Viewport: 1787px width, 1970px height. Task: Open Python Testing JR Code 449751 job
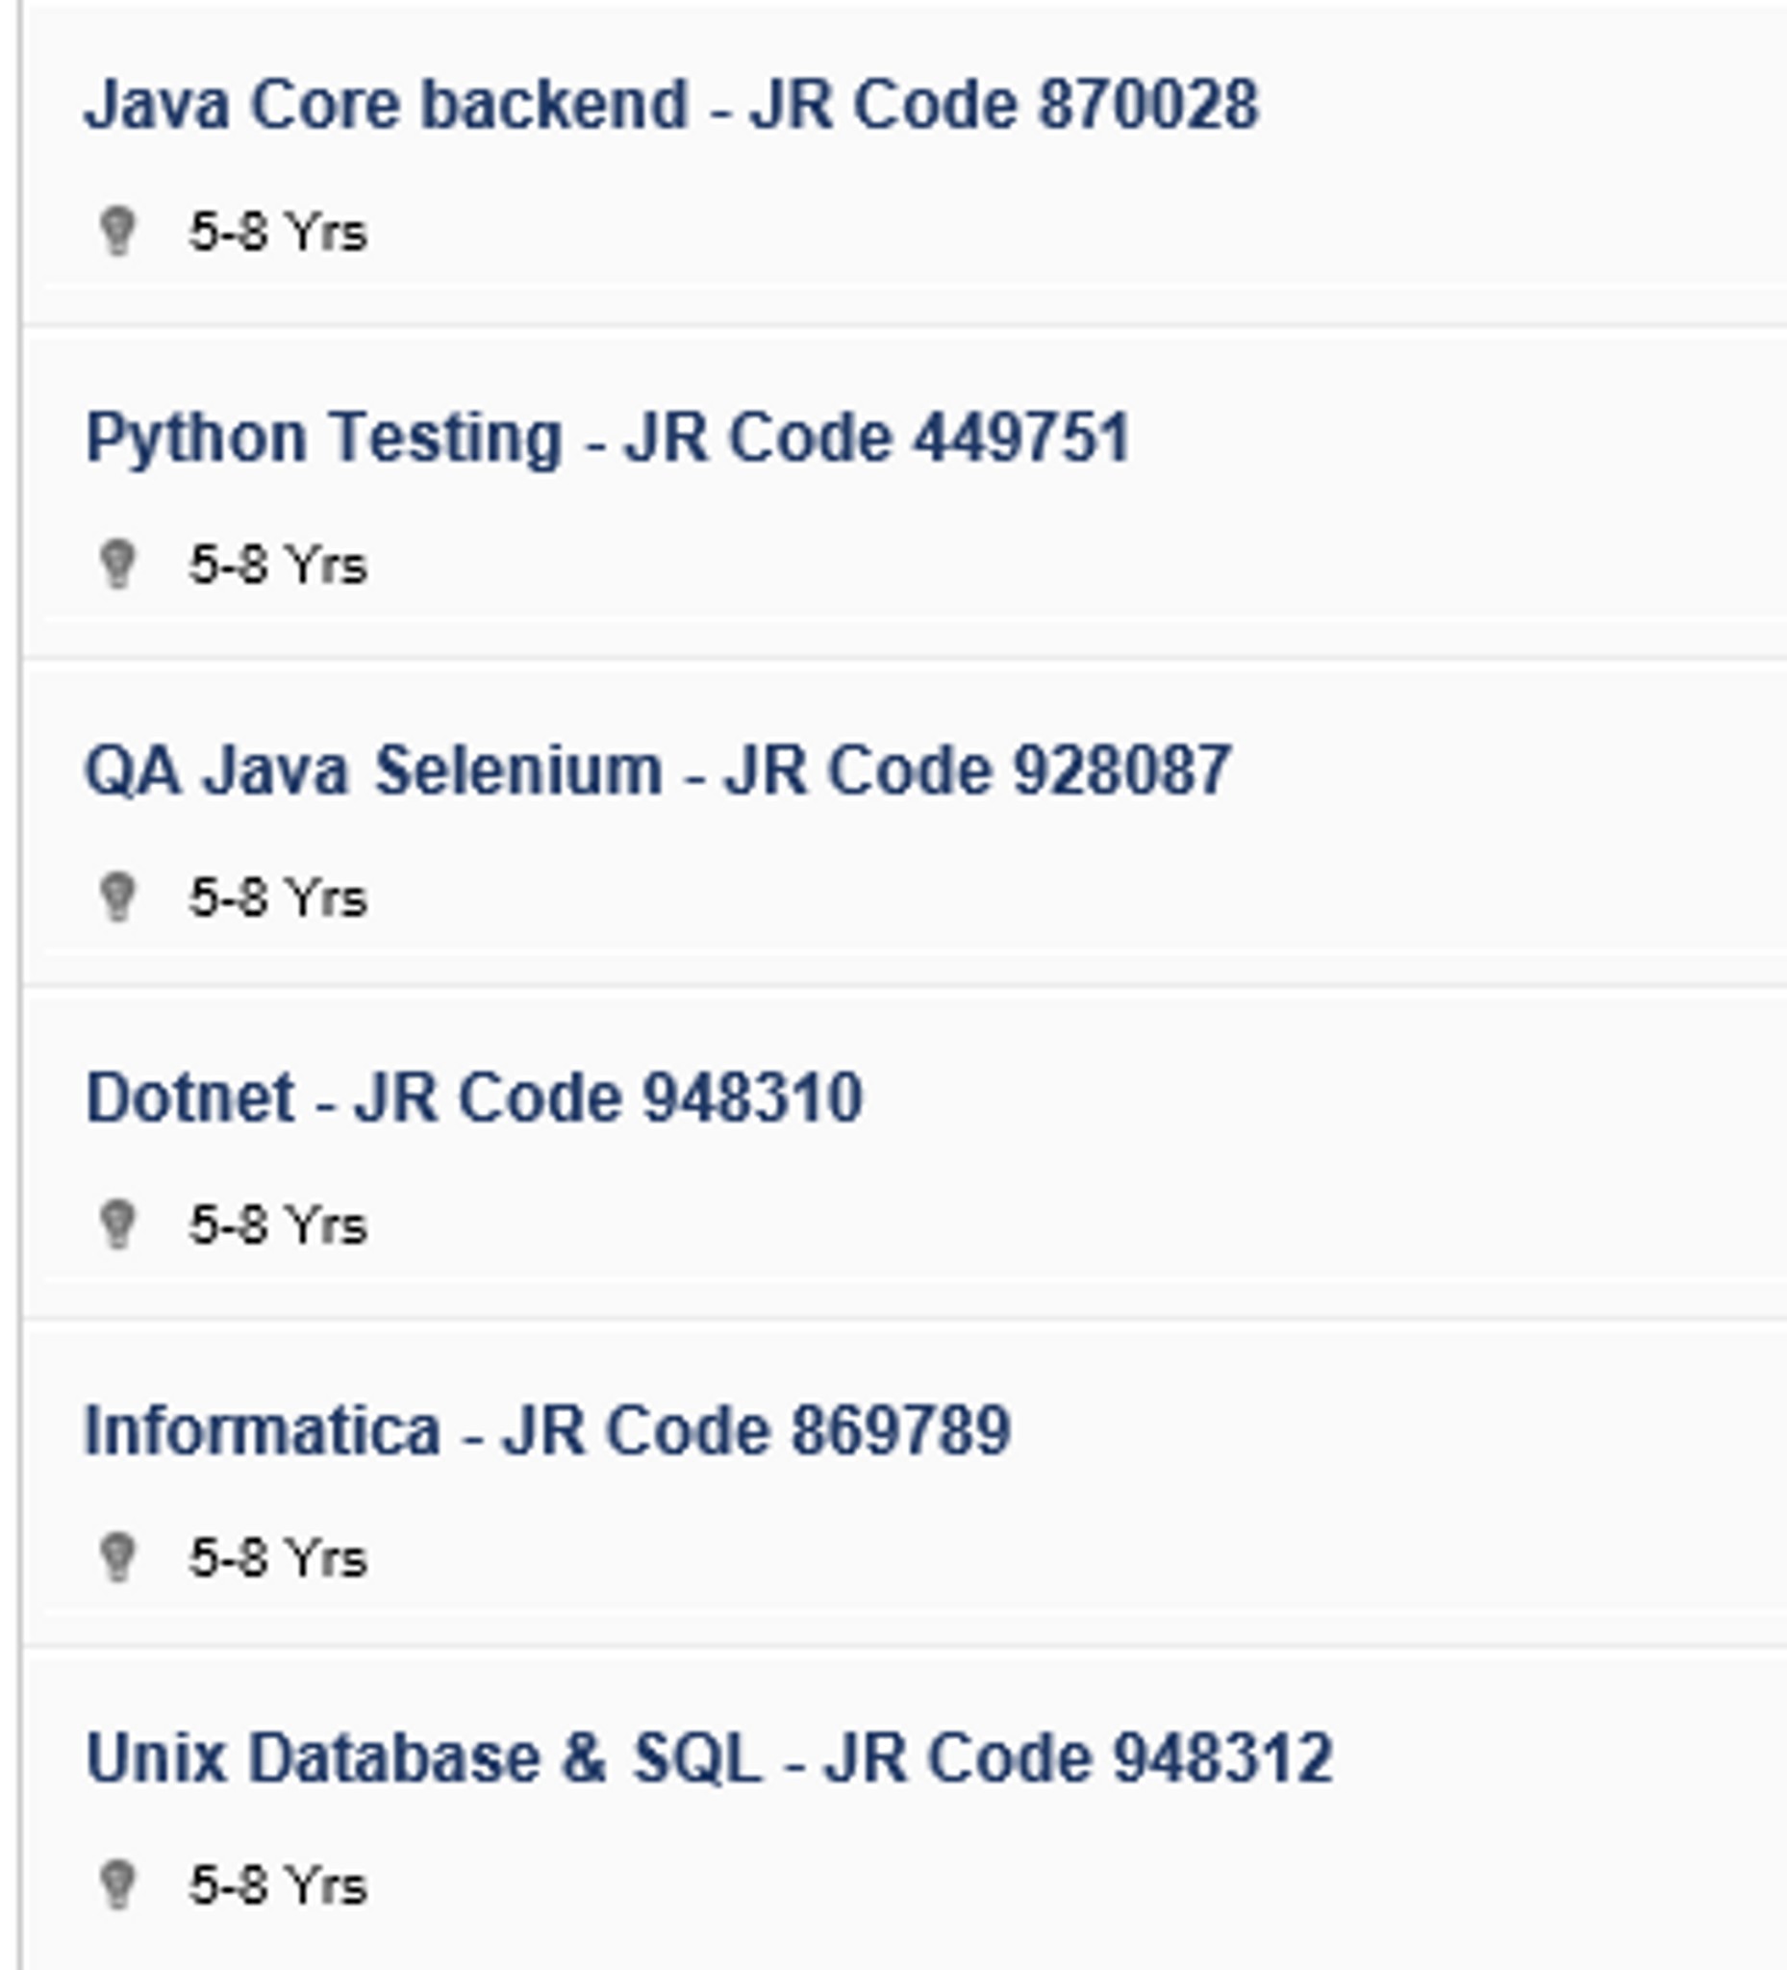tap(608, 437)
